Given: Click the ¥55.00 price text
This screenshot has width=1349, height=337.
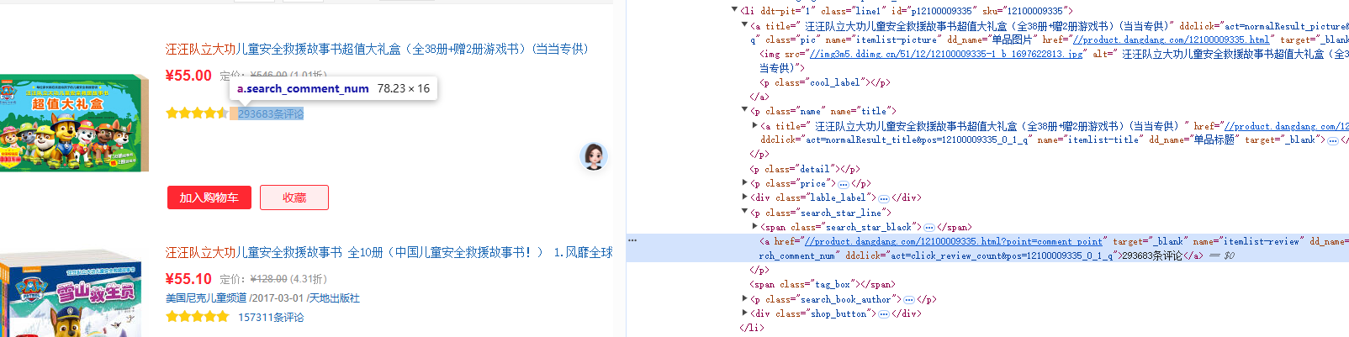Looking at the screenshot, I should coord(188,76).
